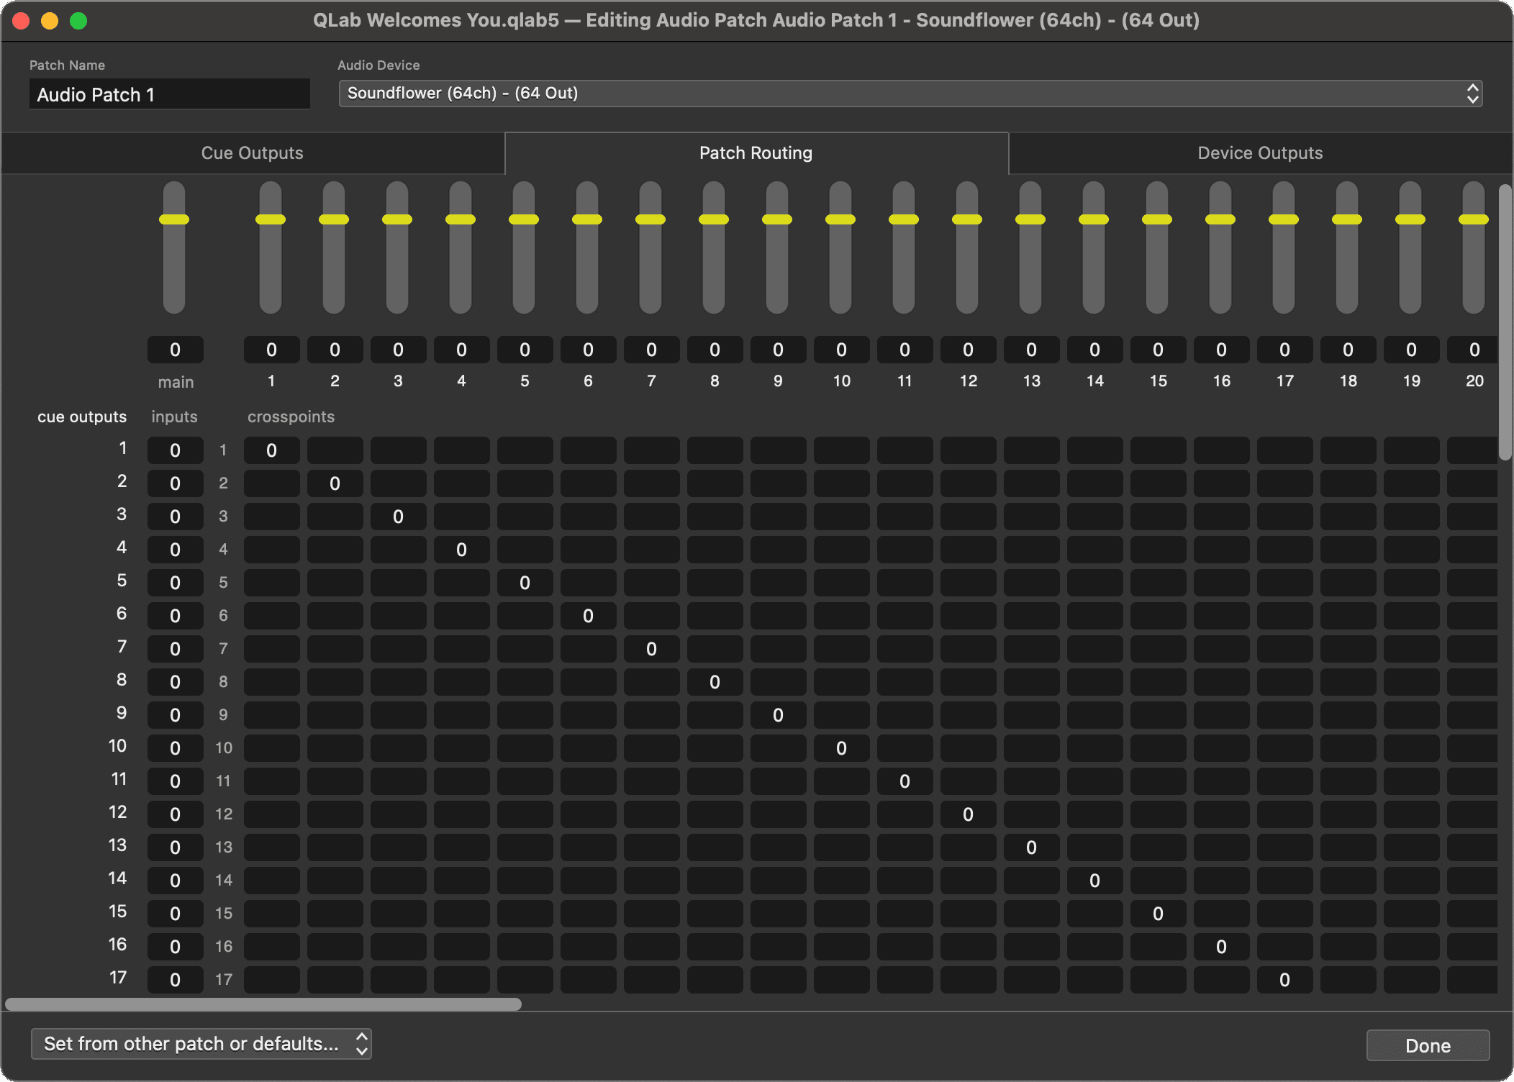Image resolution: width=1514 pixels, height=1082 pixels.
Task: Click level value field above output 19
Action: [x=1412, y=350]
